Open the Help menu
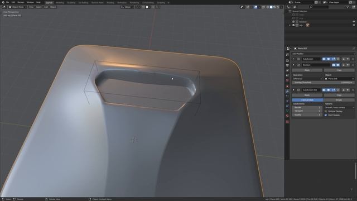Image resolution: width=357 pixels, height=201 pixels. pyautogui.click(x=38, y=2)
